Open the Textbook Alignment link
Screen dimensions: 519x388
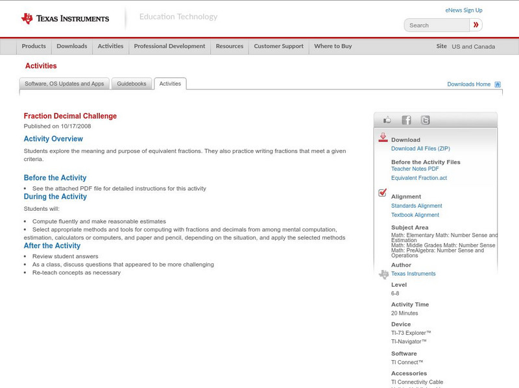coord(415,215)
